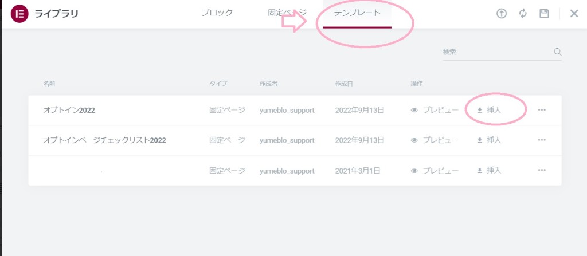
Task: Switch to the ブロック tab
Action: (x=217, y=13)
